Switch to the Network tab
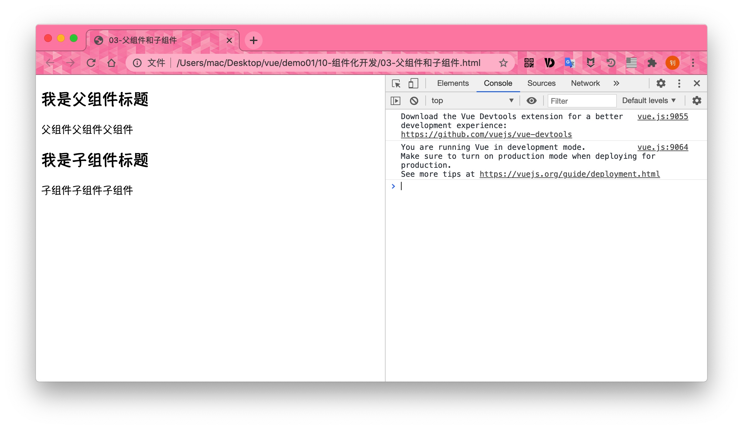The height and width of the screenshot is (429, 743). 585,84
